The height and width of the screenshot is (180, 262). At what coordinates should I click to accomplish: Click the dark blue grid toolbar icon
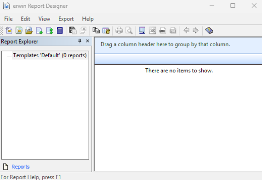(60, 31)
